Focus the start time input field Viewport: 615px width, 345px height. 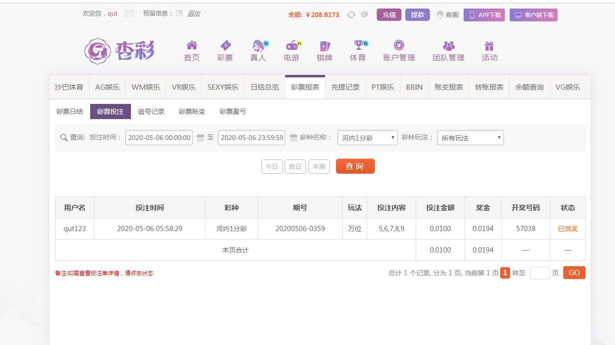coord(159,138)
